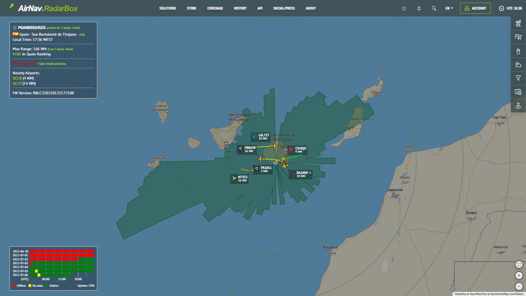Select flight label FR8178
This screenshot has height=296, width=526.
pyautogui.click(x=247, y=149)
